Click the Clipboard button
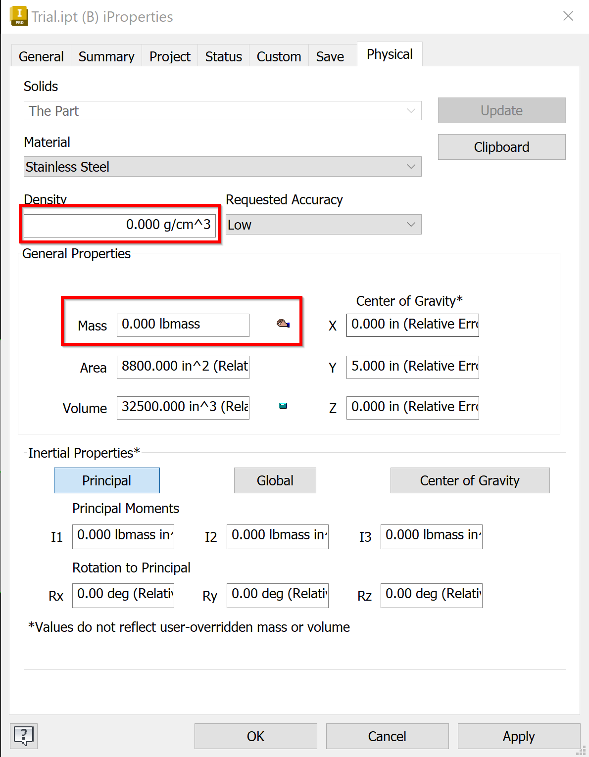 pyautogui.click(x=501, y=147)
